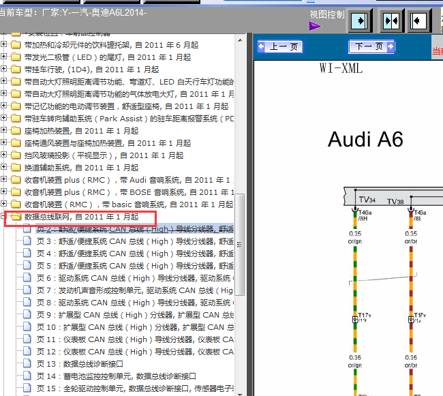The width and height of the screenshot is (443, 396).
Task: Open 页 4 舒适/便捷系统 CAN 总线 page
Action: tap(135, 254)
